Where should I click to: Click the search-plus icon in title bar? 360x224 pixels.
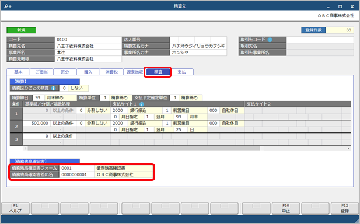8,6
